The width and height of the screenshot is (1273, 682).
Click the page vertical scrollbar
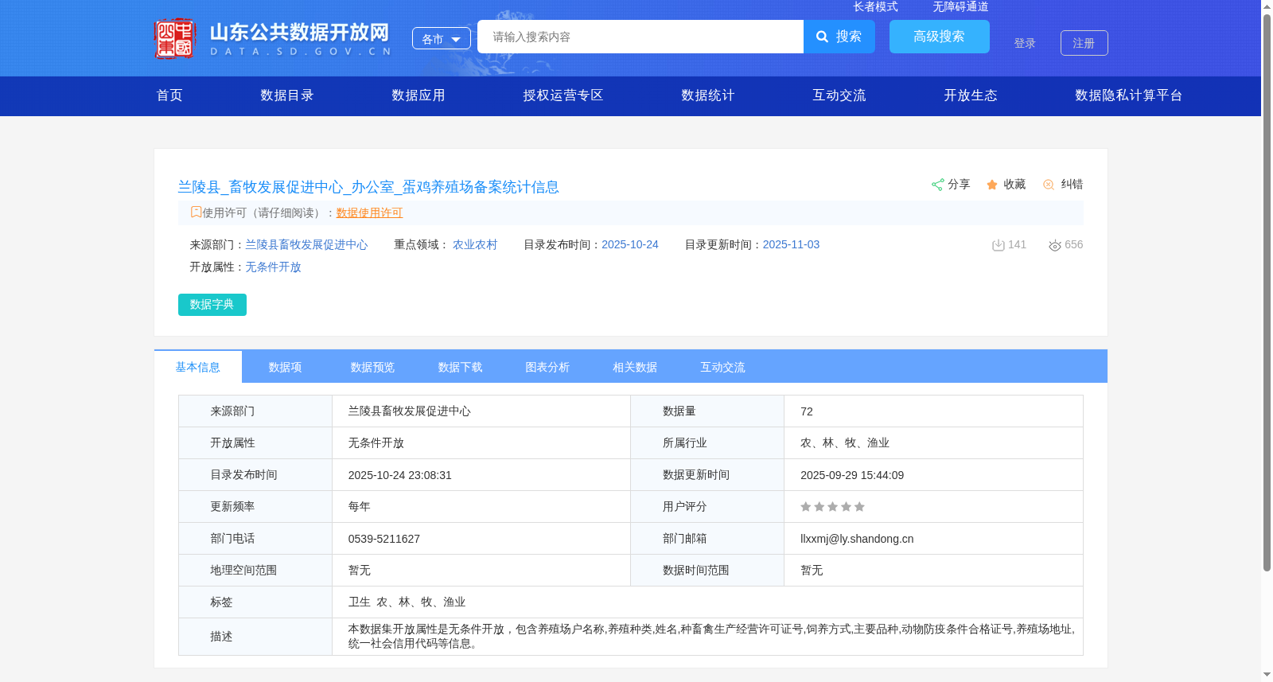tap(1267, 293)
